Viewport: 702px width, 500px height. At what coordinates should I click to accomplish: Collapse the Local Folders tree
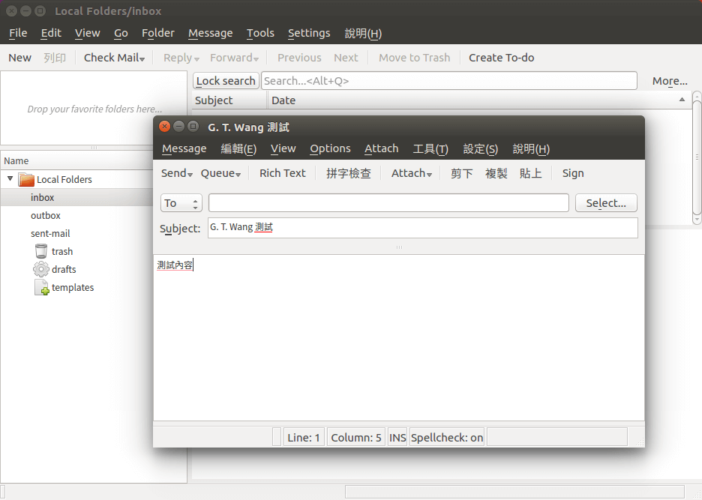[10, 179]
